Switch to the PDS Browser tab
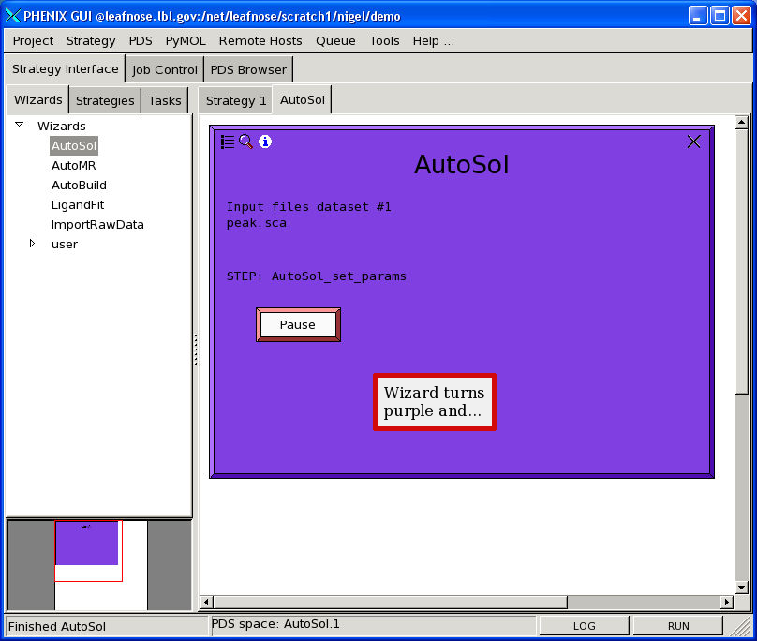Image resolution: width=757 pixels, height=641 pixels. click(x=248, y=70)
